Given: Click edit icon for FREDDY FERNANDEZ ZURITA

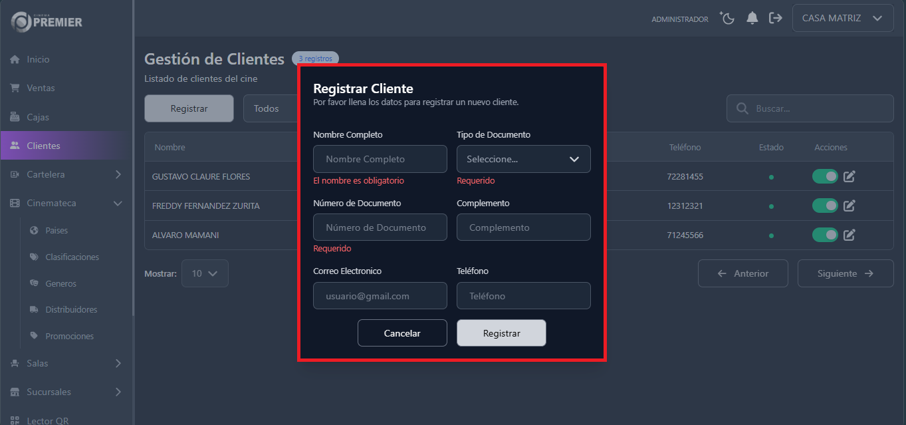Looking at the screenshot, I should (849, 206).
